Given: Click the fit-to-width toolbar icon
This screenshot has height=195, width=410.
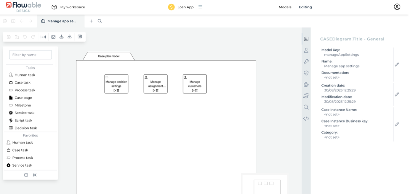Looking at the screenshot, I should point(43,37).
